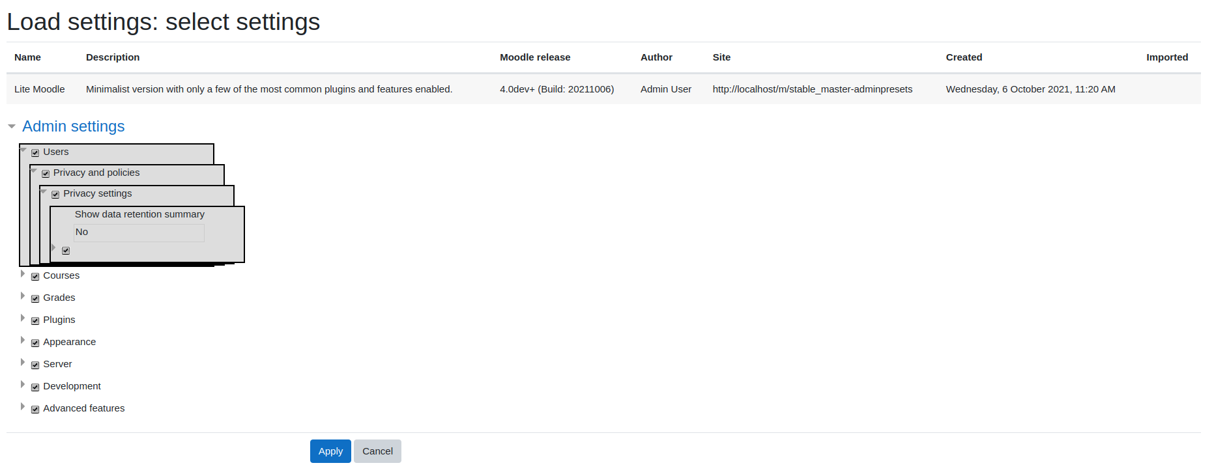Uncheck the Privacy and policies checkbox

click(46, 174)
